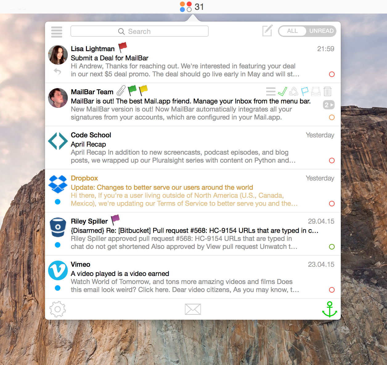Toggle the green circle on Riley Spiller's email
The image size is (387, 365).
(332, 247)
